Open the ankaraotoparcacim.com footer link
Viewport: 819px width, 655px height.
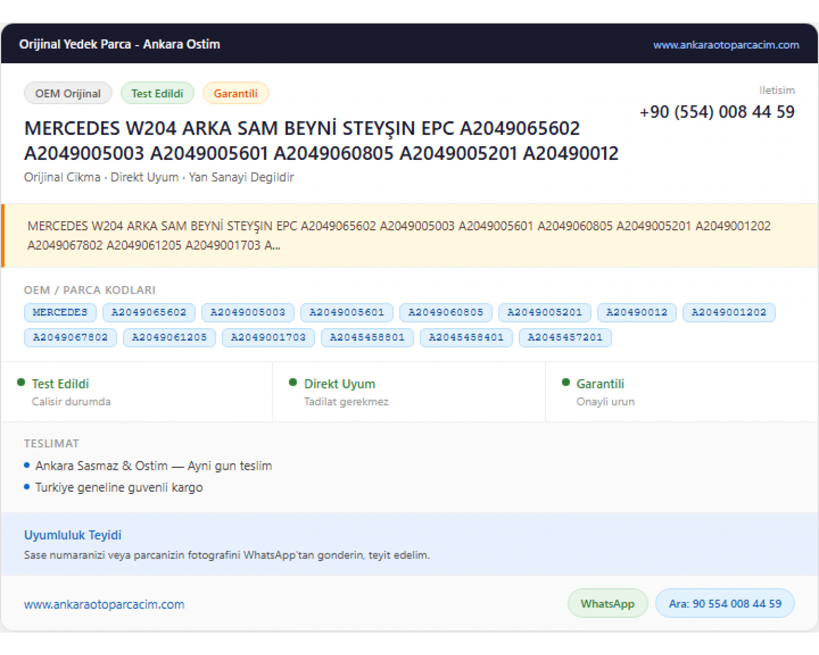104,604
